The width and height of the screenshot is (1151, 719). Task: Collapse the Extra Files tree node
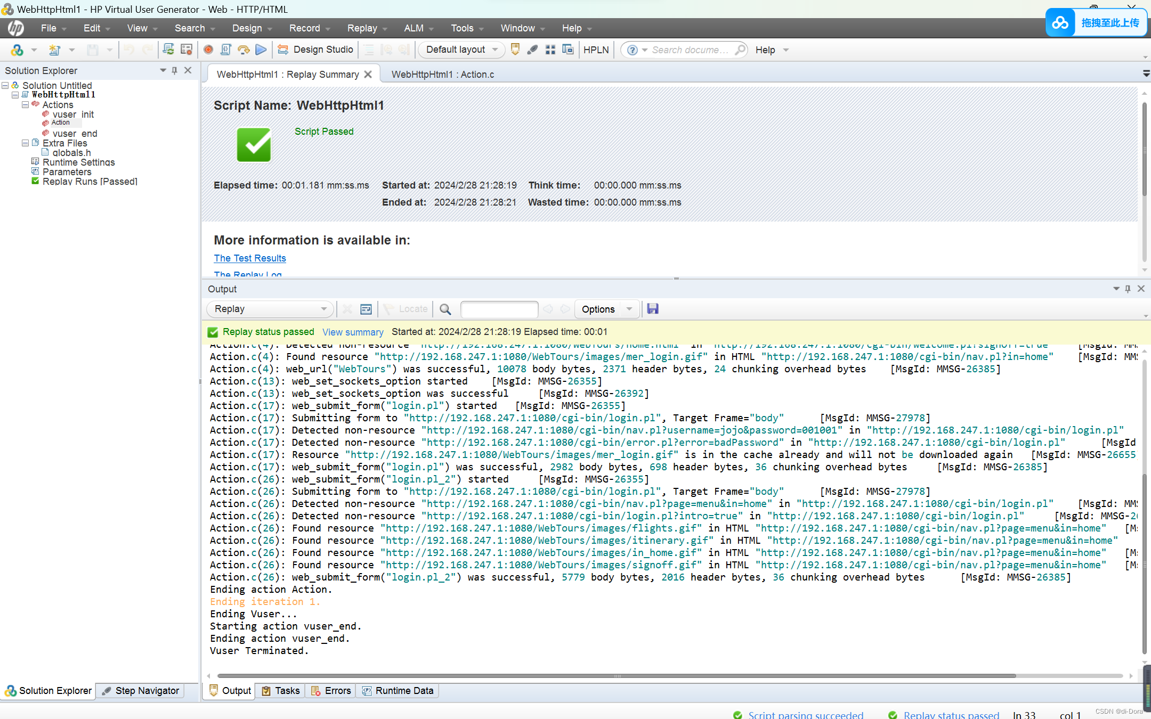click(25, 143)
